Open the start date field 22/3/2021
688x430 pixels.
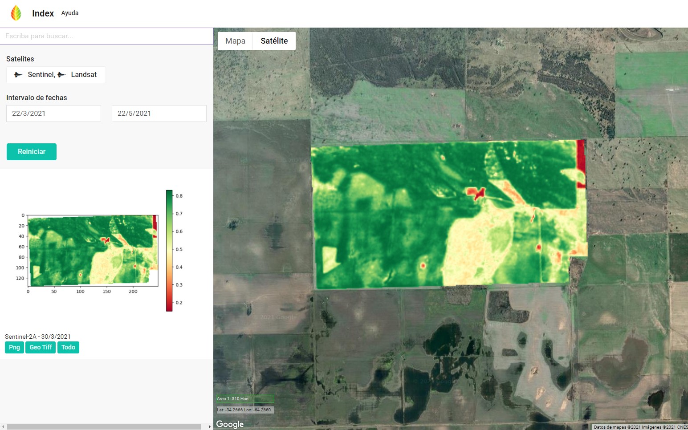pos(53,114)
